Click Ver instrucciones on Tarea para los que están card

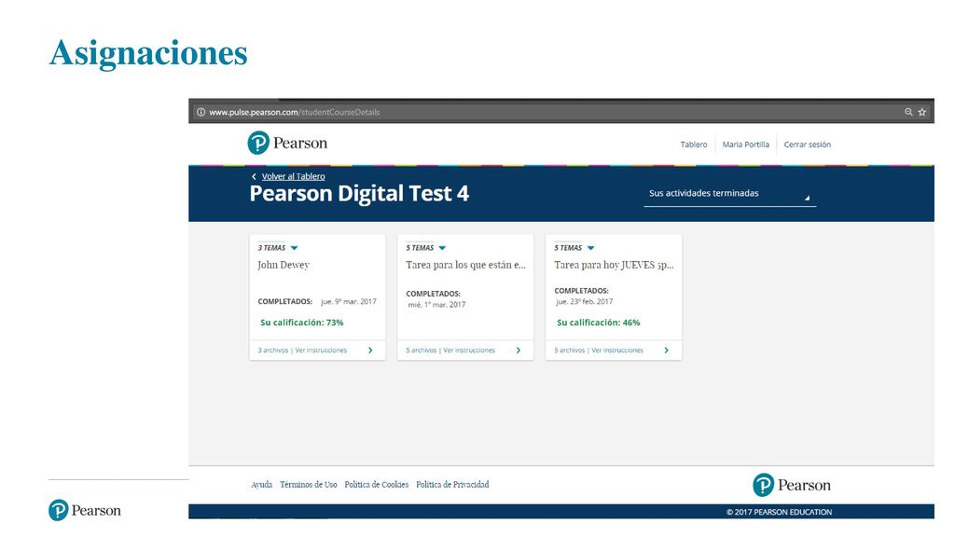(x=469, y=351)
